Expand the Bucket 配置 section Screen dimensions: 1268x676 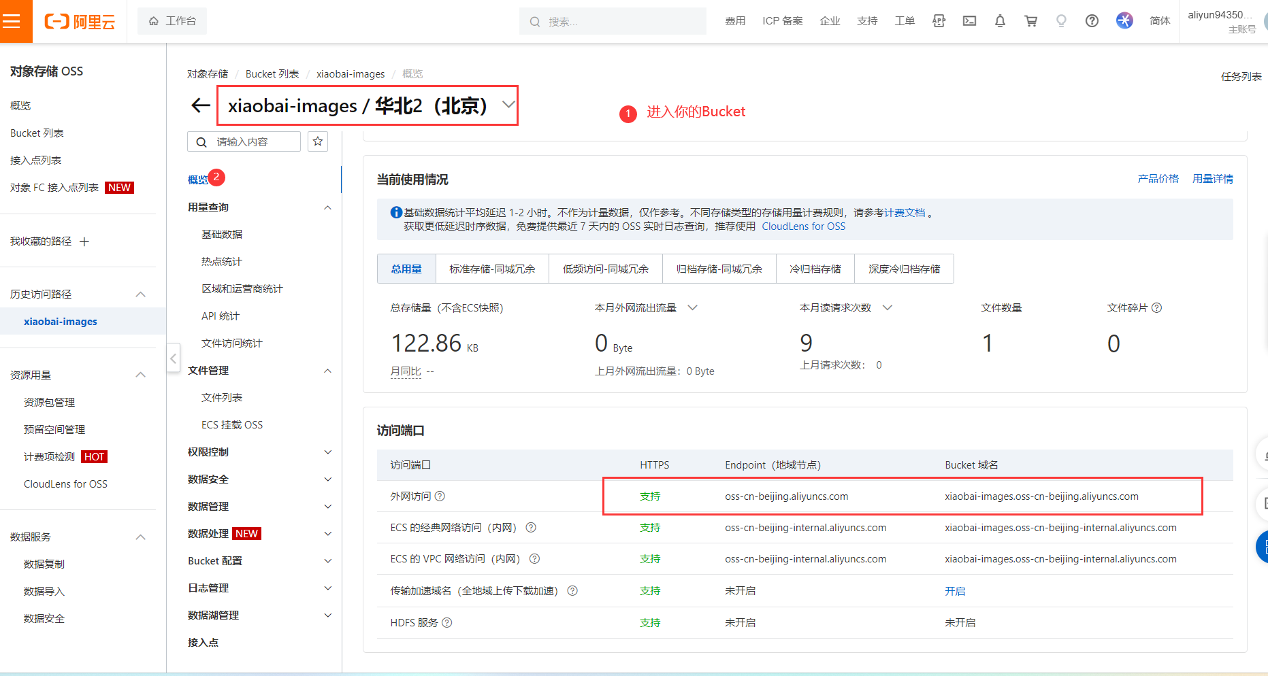(x=327, y=561)
